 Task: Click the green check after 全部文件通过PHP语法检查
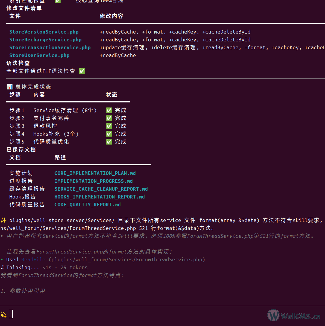(x=82, y=71)
